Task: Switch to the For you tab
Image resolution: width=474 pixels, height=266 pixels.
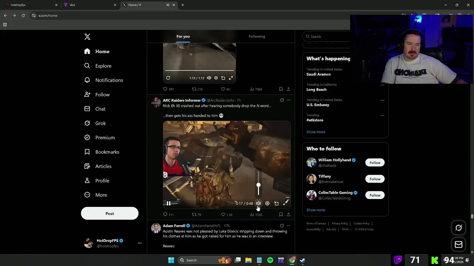Action: (183, 36)
